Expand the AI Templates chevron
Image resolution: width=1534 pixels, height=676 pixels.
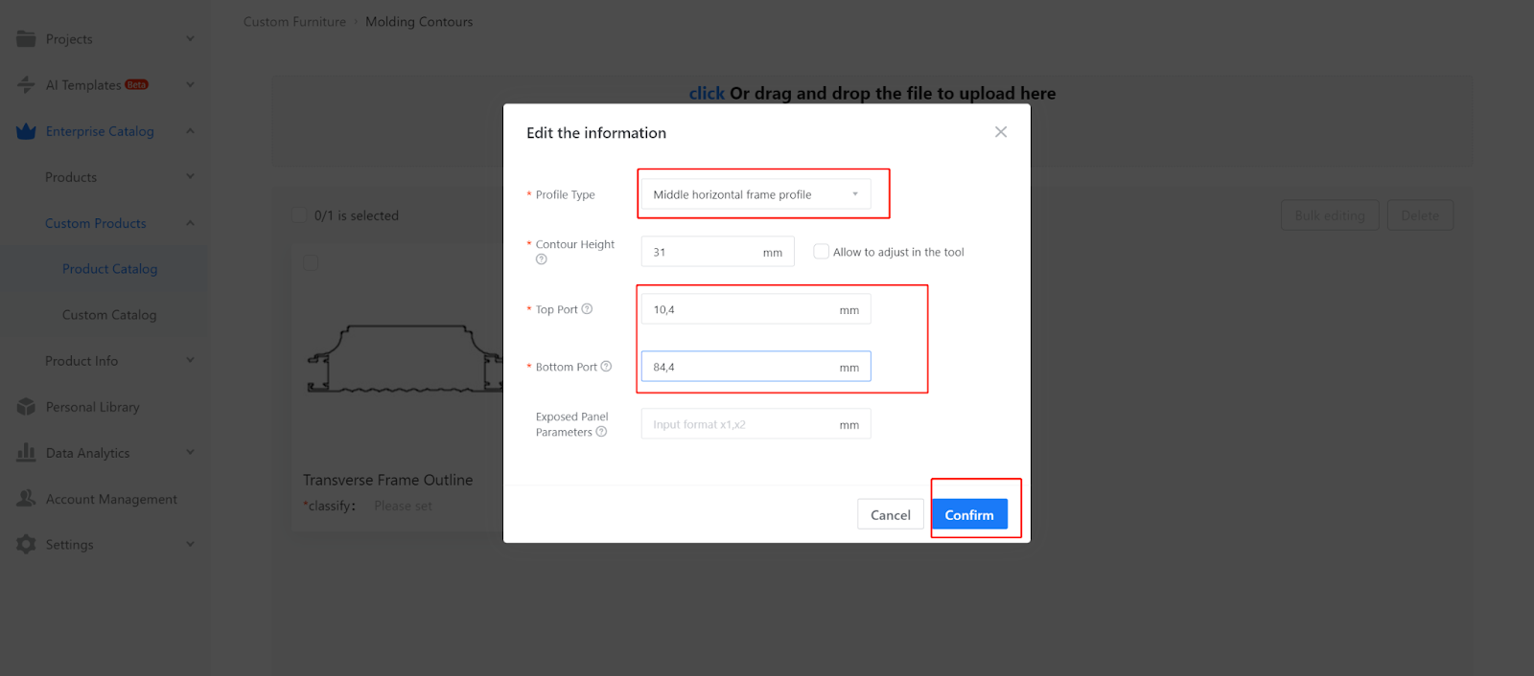pyautogui.click(x=190, y=85)
